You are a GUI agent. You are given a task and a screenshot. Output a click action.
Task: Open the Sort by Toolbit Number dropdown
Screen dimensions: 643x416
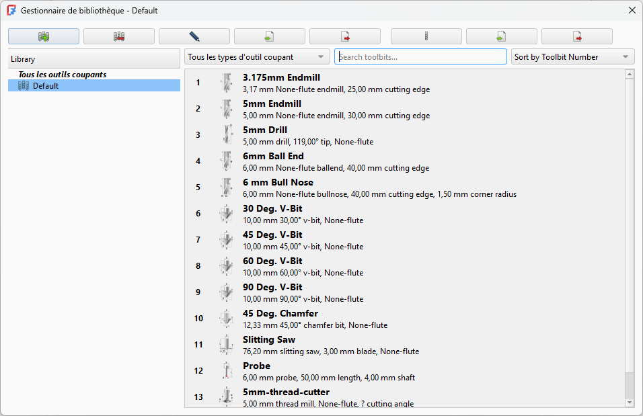click(573, 57)
